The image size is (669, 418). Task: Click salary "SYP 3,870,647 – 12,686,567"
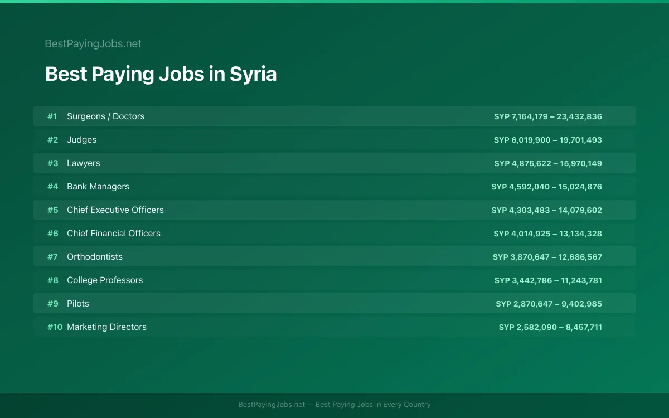click(547, 257)
